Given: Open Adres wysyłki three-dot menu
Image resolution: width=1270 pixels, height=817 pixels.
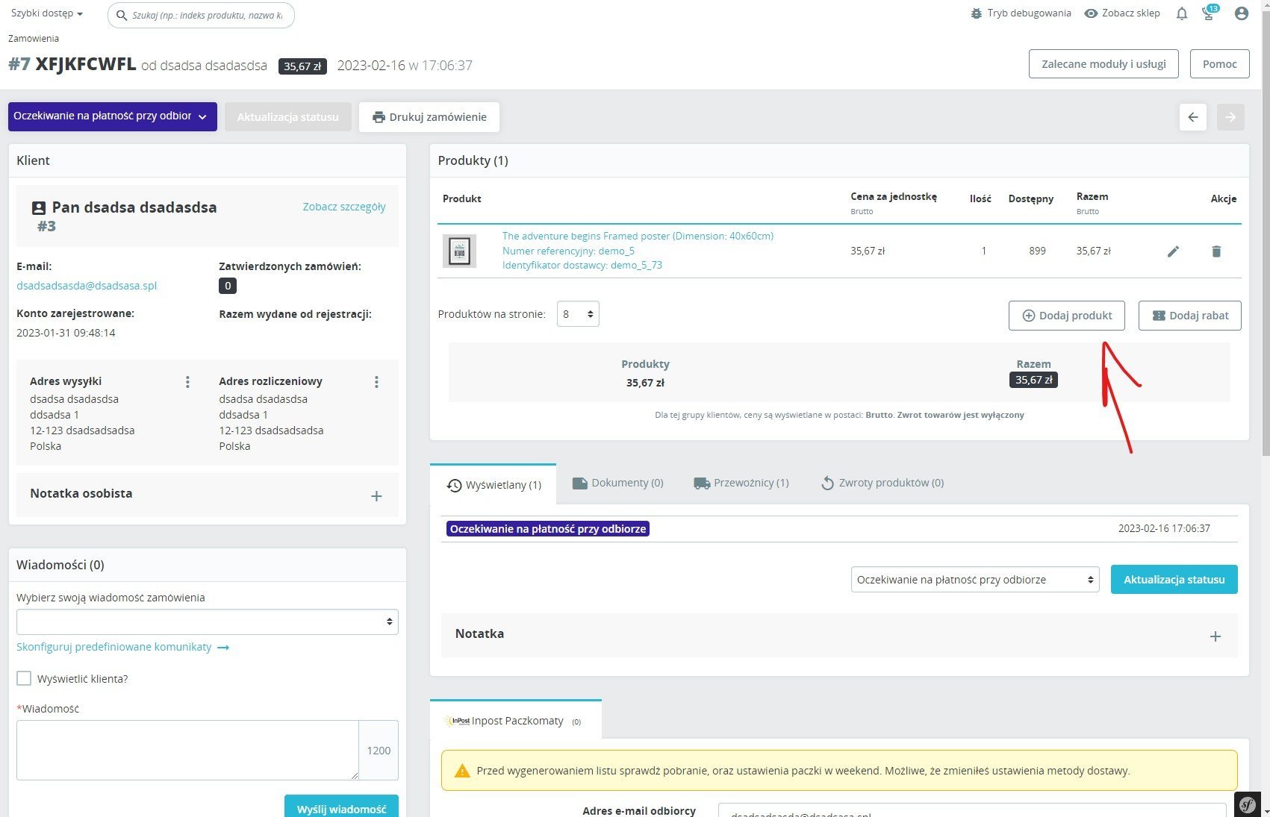Looking at the screenshot, I should (x=187, y=382).
